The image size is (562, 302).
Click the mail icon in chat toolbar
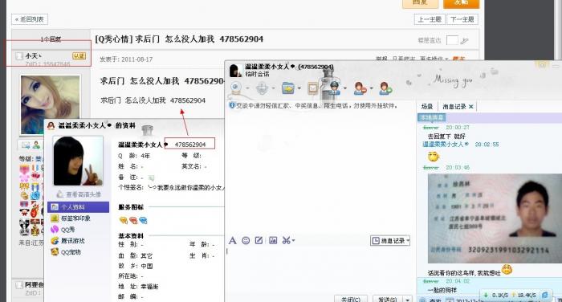[x=313, y=88]
